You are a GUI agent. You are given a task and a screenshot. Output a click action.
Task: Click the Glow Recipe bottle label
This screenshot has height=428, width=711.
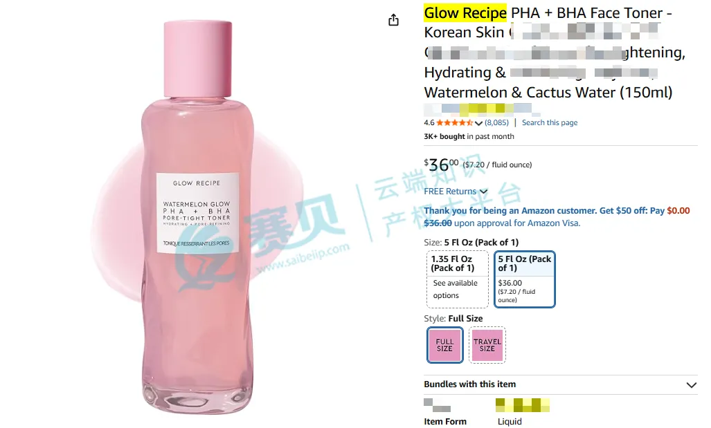(198, 213)
